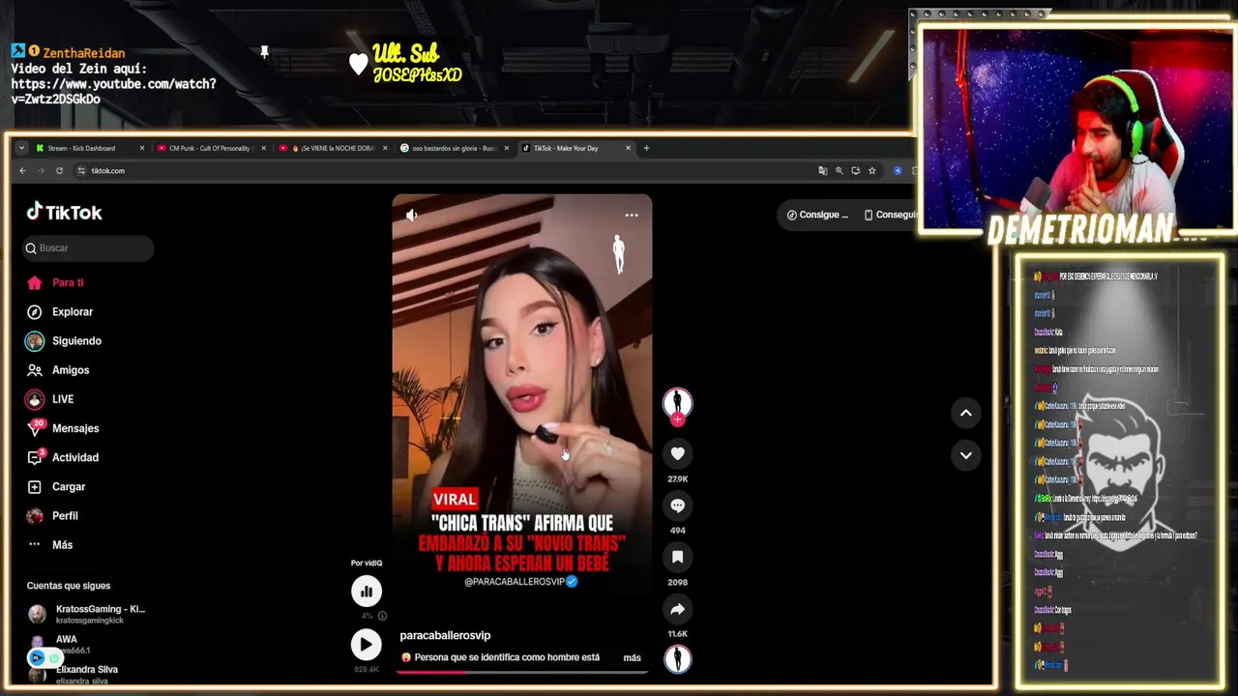Open the video three-dots options menu
The height and width of the screenshot is (696, 1238).
632,215
